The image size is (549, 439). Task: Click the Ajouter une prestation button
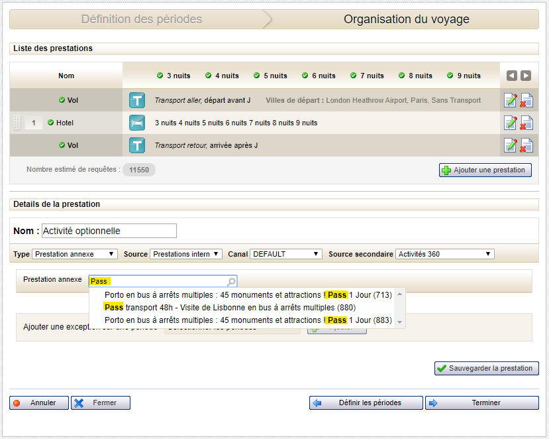coord(485,170)
